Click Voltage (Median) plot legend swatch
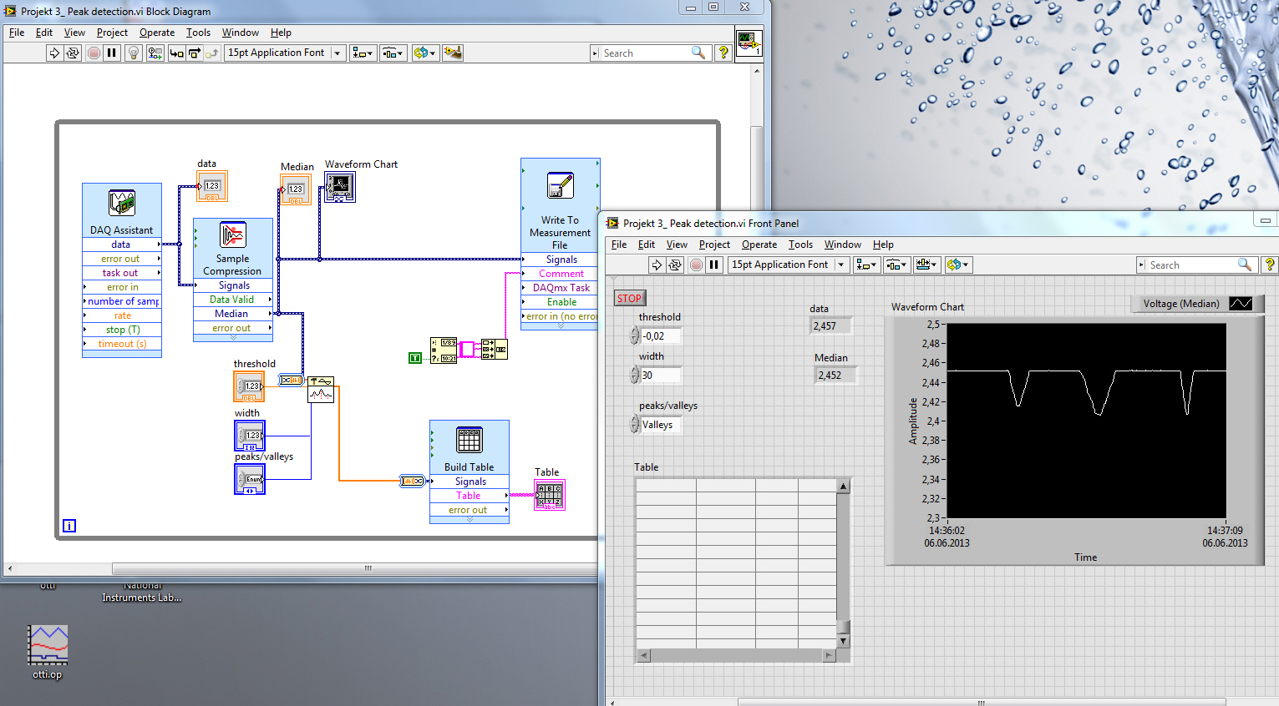Image resolution: width=1279 pixels, height=706 pixels. coord(1241,304)
